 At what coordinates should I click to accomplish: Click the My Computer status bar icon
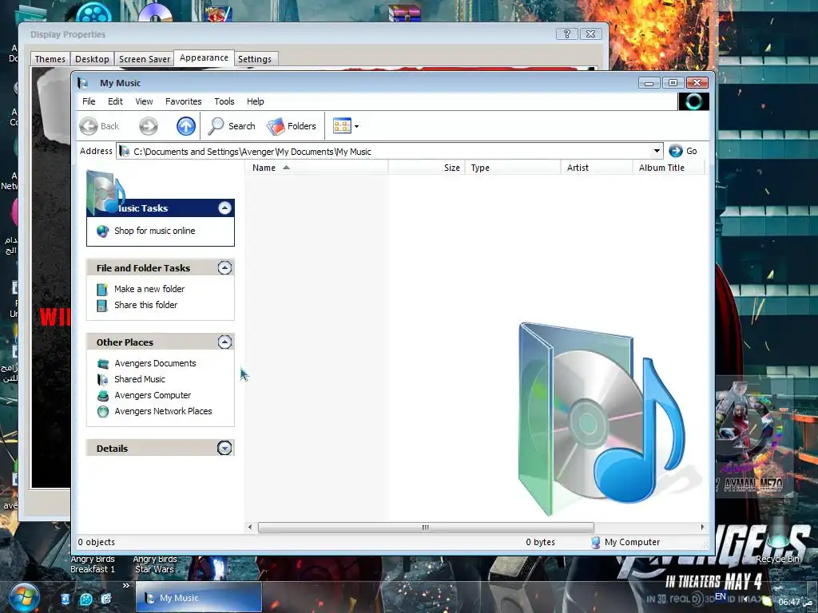(595, 543)
